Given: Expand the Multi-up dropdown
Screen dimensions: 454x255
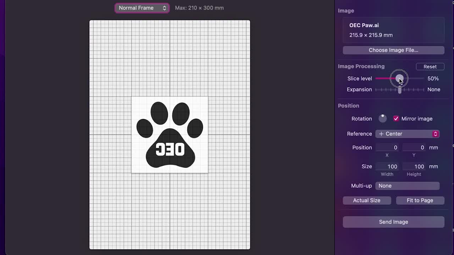Looking at the screenshot, I should pos(407,186).
